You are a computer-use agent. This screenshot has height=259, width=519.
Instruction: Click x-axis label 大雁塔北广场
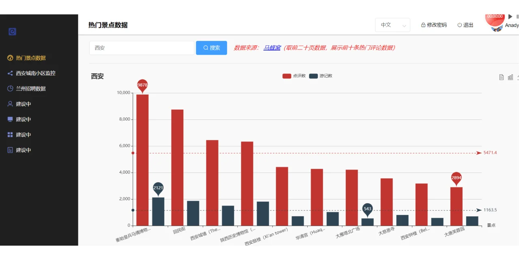click(x=348, y=233)
